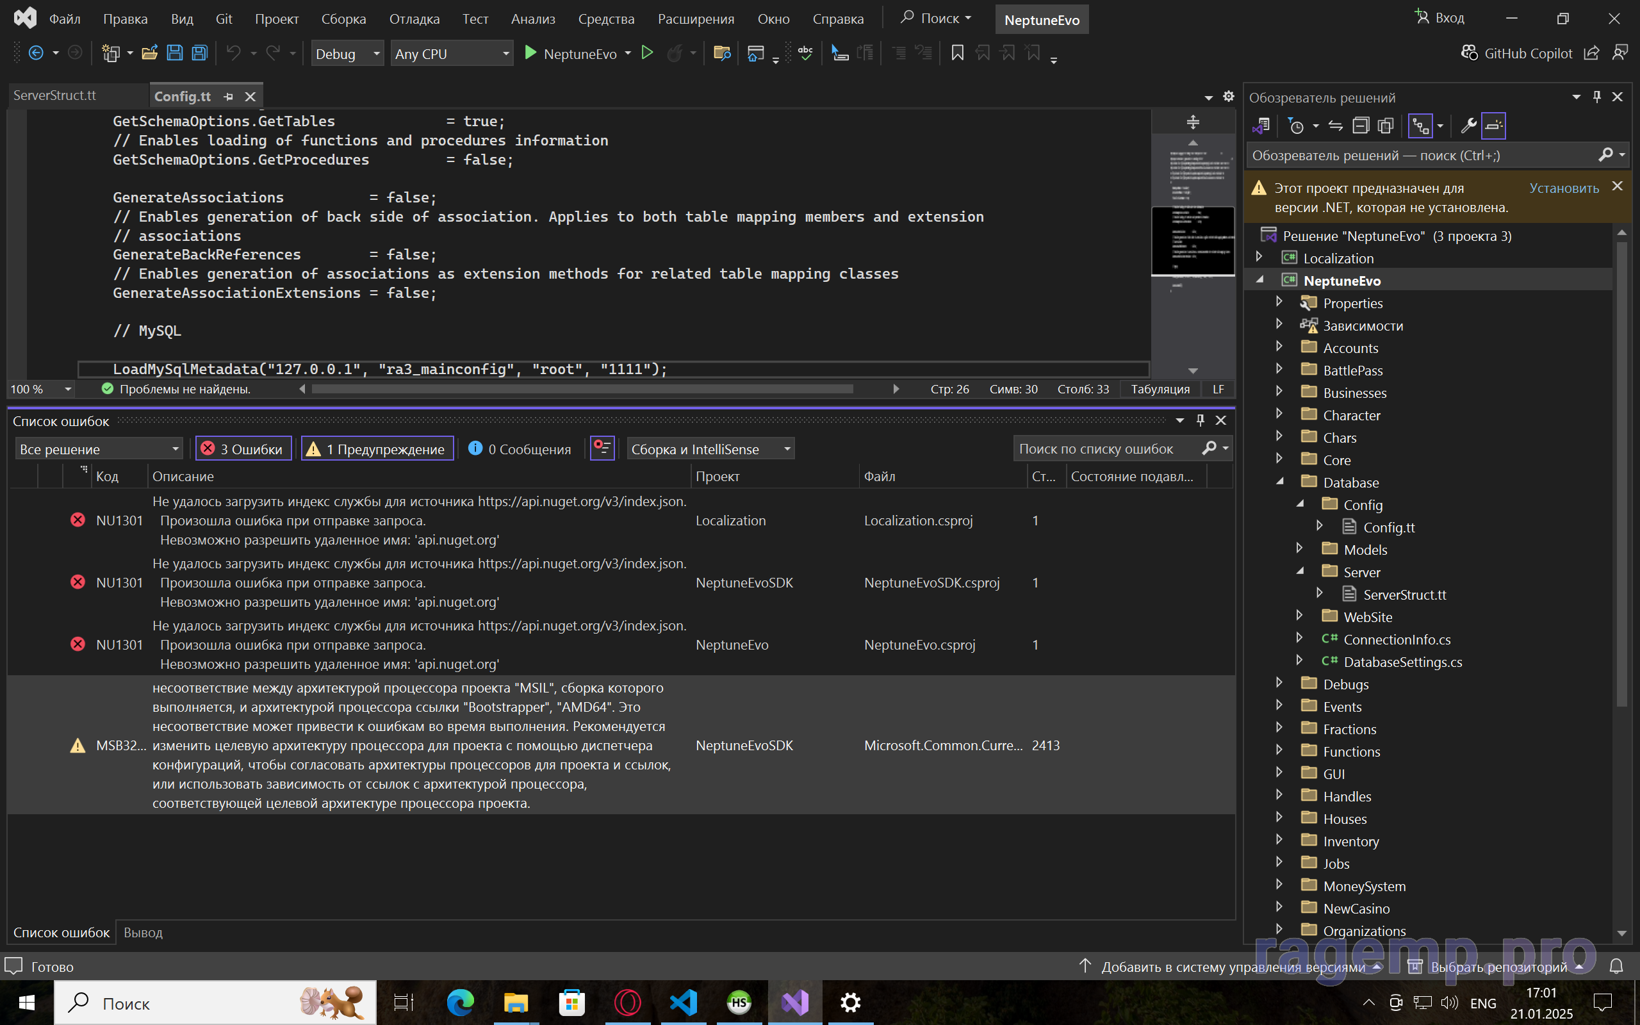
Task: Expand the Localization project node
Action: click(x=1259, y=256)
